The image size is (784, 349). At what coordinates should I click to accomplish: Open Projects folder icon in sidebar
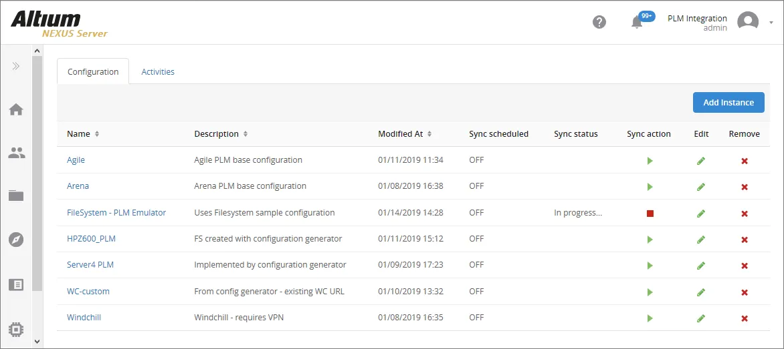pyautogui.click(x=16, y=196)
